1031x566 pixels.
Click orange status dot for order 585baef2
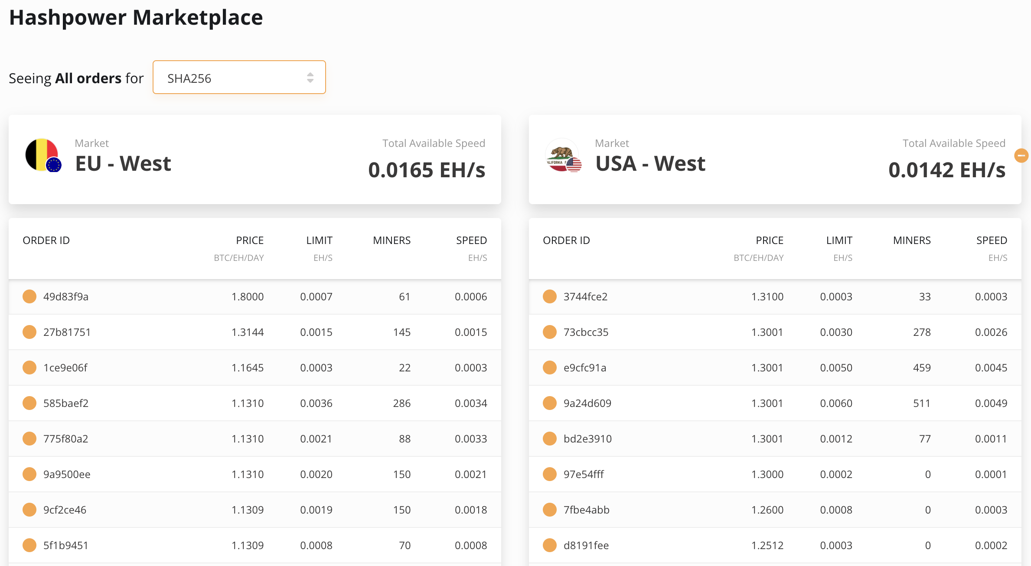coord(29,403)
